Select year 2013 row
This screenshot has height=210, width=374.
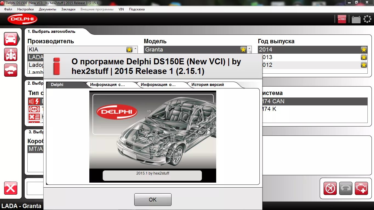(315, 57)
